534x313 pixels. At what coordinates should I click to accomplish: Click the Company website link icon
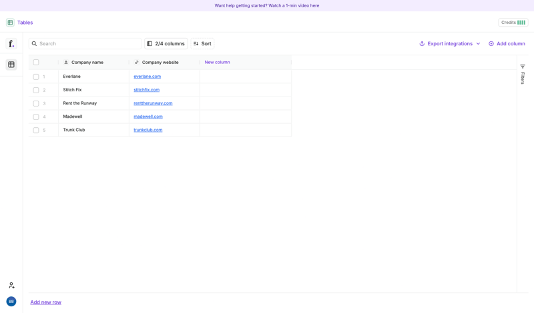pyautogui.click(x=137, y=62)
